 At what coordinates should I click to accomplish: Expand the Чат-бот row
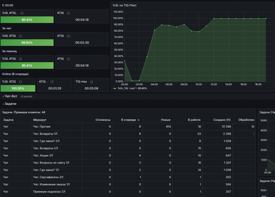click(11, 96)
